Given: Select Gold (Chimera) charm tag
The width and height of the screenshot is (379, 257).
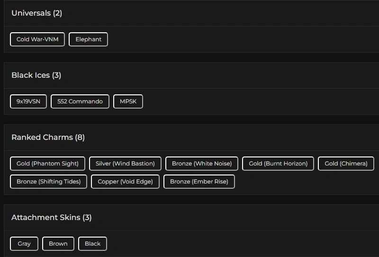Looking at the screenshot, I should click(x=346, y=164).
